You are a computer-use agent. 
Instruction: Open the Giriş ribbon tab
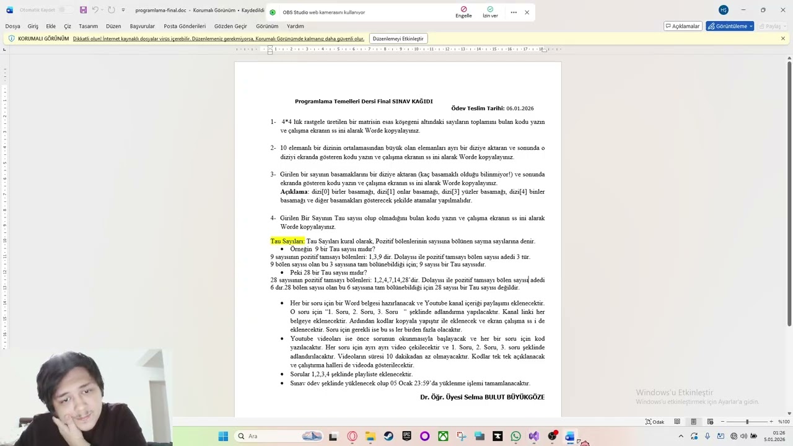point(33,26)
